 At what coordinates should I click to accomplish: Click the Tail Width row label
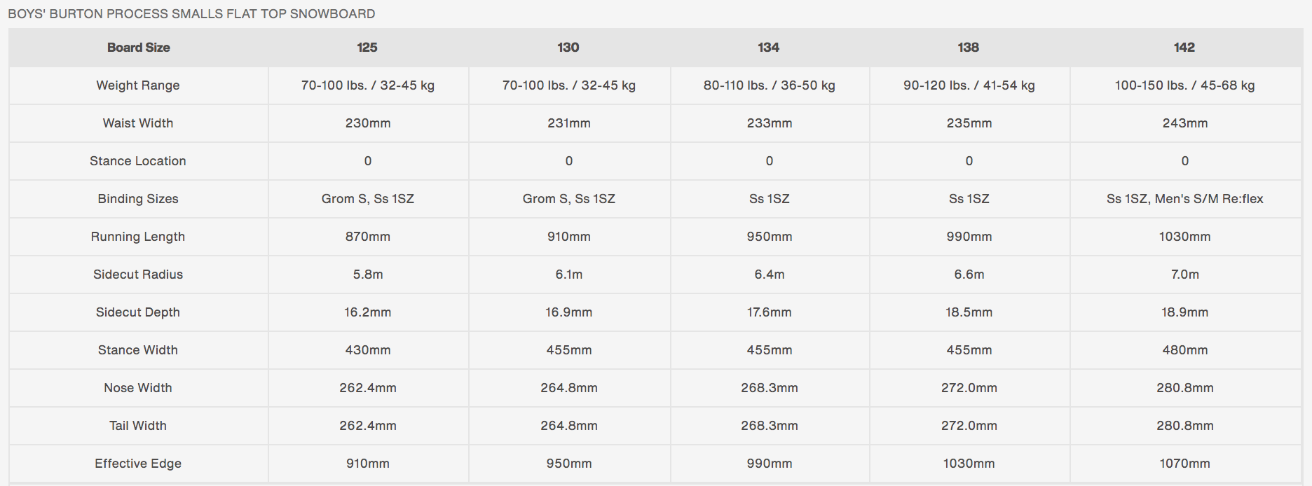pos(138,426)
